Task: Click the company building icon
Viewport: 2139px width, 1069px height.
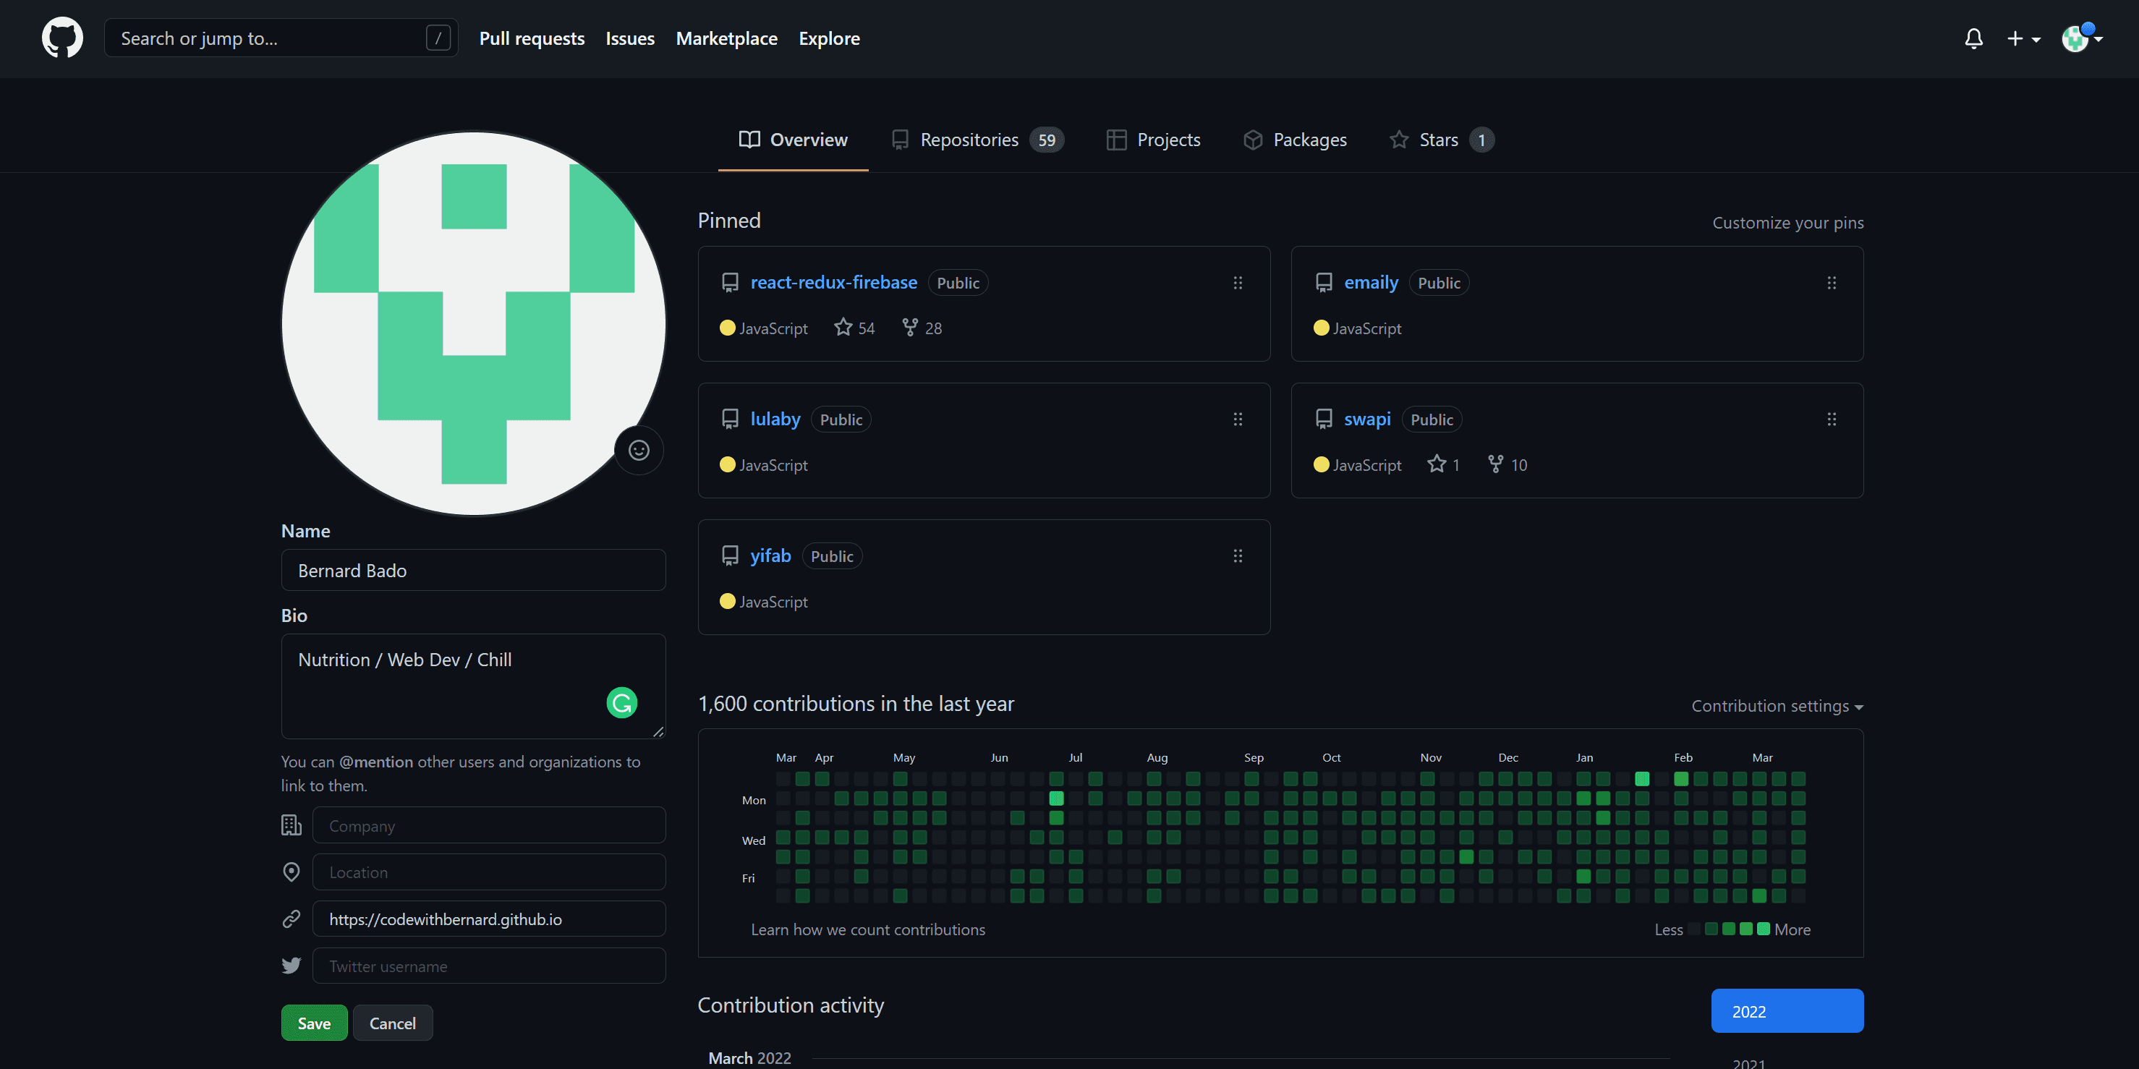Action: click(292, 825)
